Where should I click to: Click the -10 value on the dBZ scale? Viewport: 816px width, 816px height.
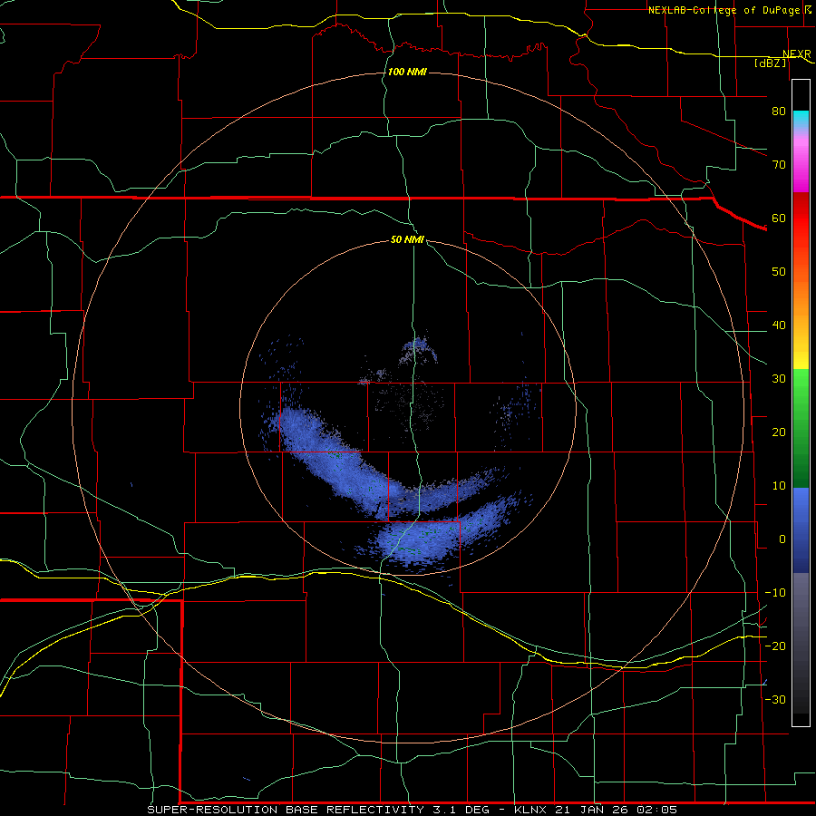click(x=775, y=592)
